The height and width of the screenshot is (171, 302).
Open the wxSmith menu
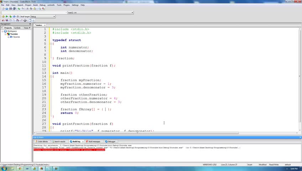51,5
